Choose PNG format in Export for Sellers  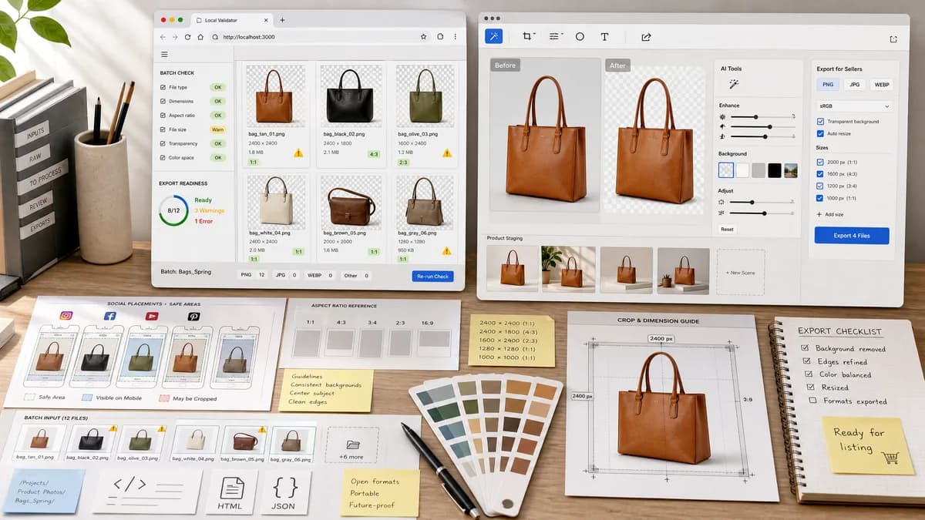[827, 85]
